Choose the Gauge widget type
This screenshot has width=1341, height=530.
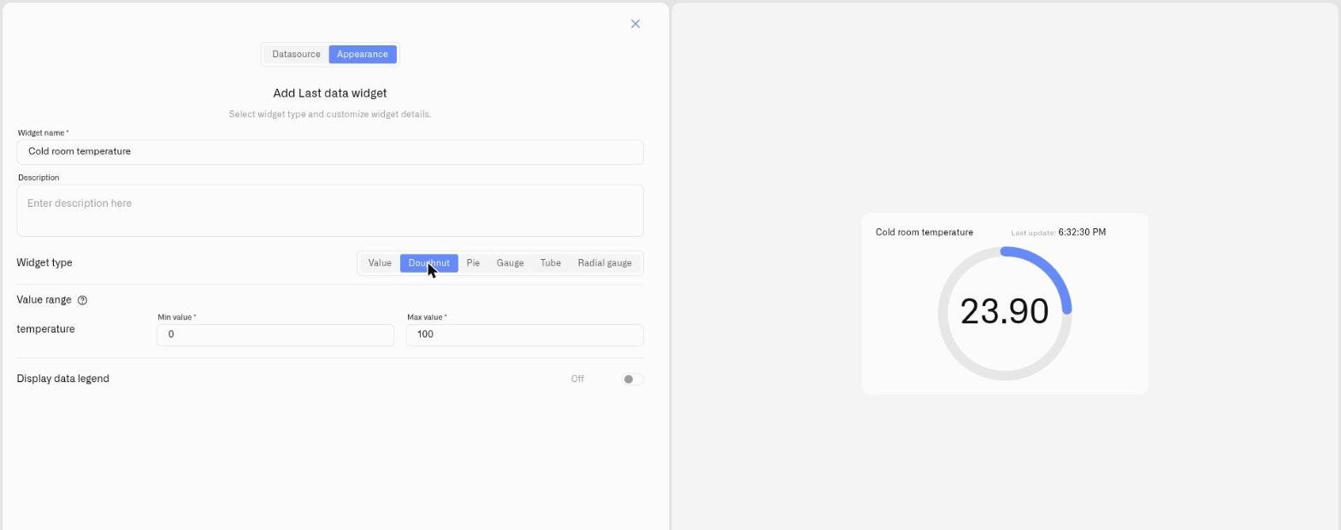[510, 263]
